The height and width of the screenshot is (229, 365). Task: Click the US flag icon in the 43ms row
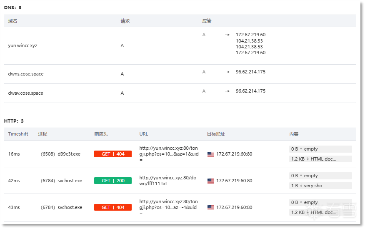click(210, 207)
